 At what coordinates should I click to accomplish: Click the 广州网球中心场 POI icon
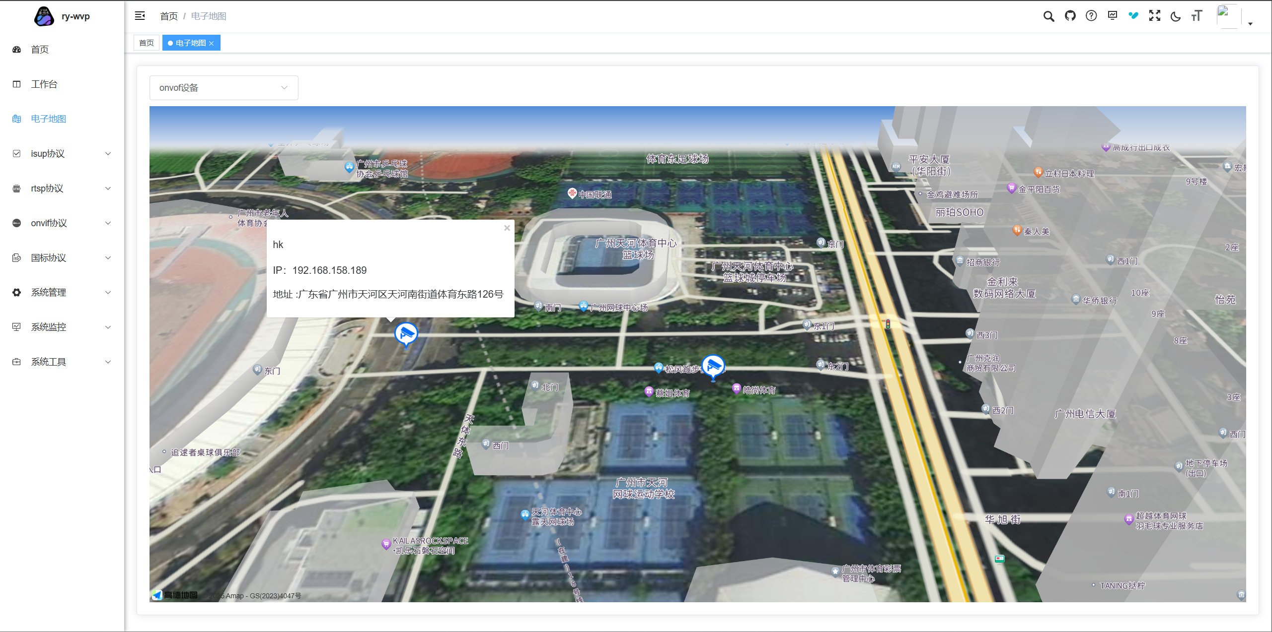(x=584, y=306)
